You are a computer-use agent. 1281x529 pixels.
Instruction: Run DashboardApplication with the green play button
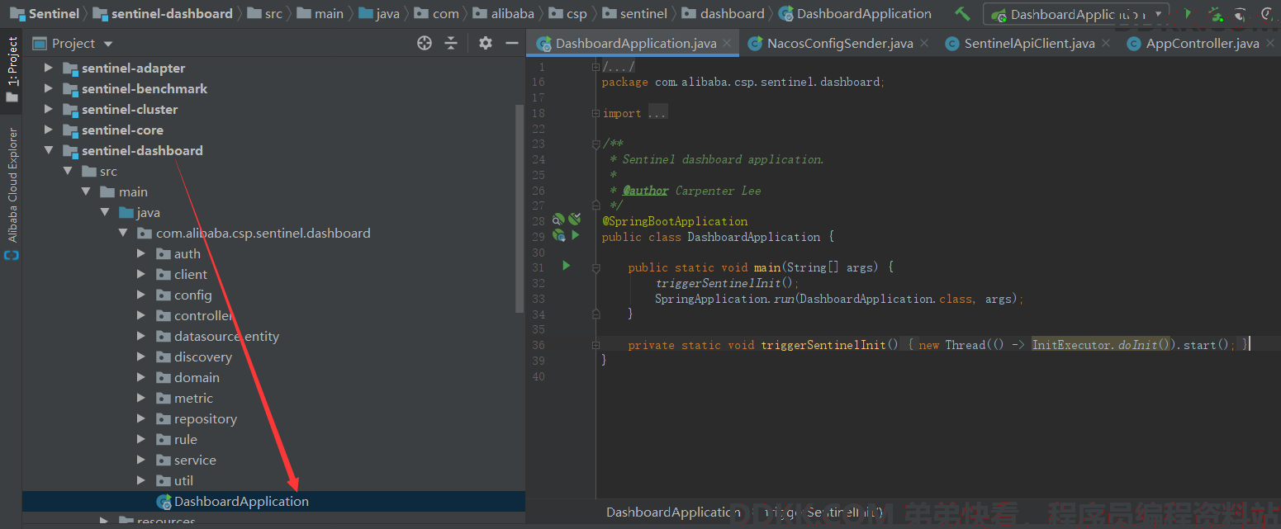[1188, 14]
